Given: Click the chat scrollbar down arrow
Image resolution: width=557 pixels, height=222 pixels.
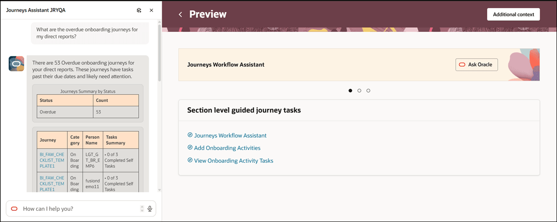Looking at the screenshot, I should tap(160, 191).
